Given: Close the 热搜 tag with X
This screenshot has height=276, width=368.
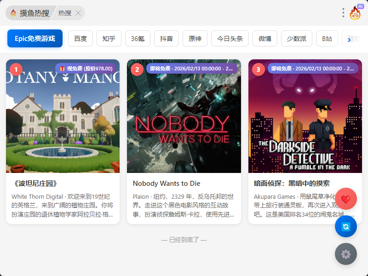Looking at the screenshot, I should click(78, 13).
